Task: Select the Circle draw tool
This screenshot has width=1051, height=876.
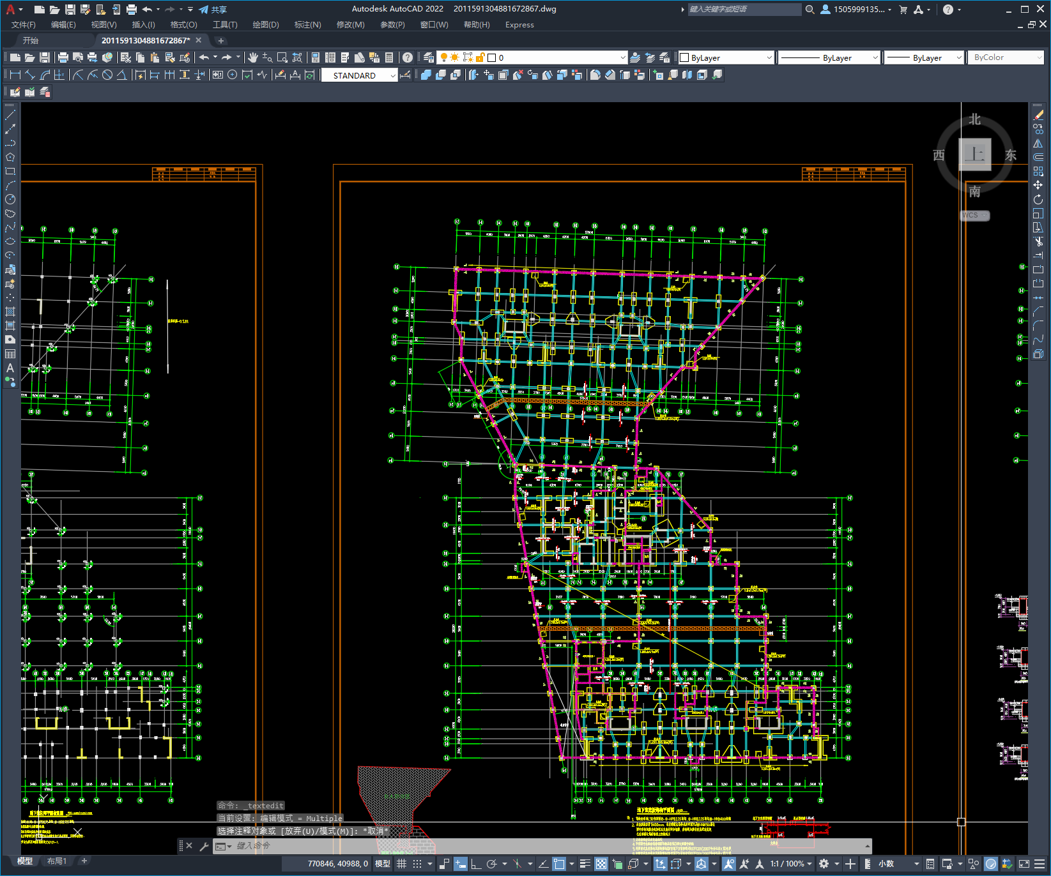Action: coord(10,199)
